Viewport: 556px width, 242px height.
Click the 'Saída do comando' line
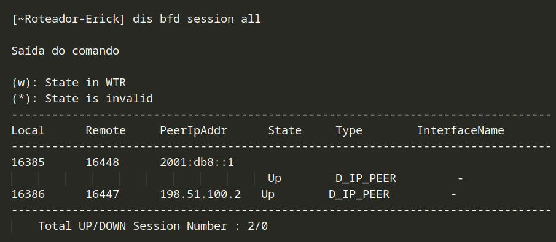pyautogui.click(x=65, y=51)
